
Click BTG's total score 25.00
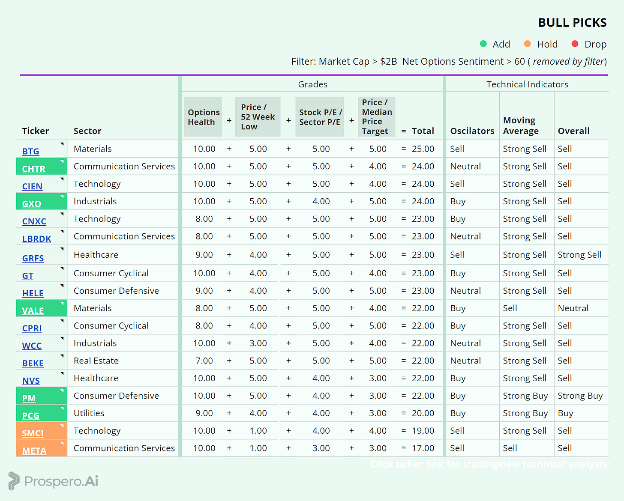click(423, 149)
